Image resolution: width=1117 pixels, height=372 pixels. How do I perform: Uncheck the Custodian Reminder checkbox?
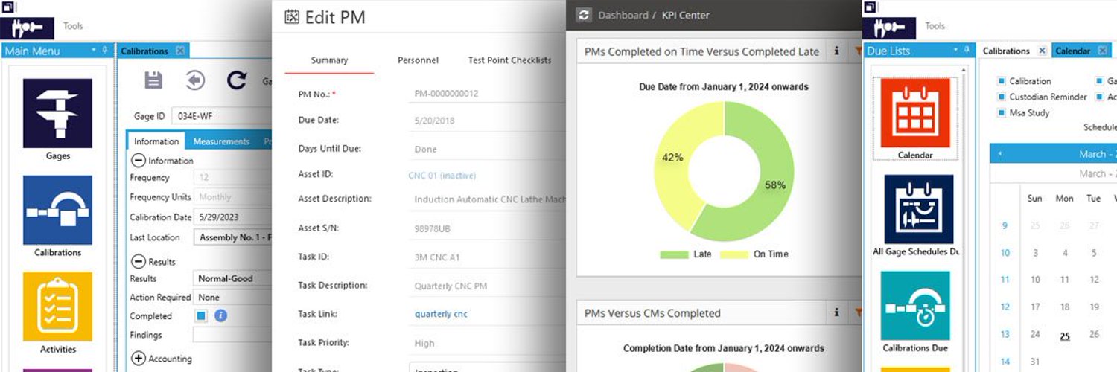pos(1002,97)
